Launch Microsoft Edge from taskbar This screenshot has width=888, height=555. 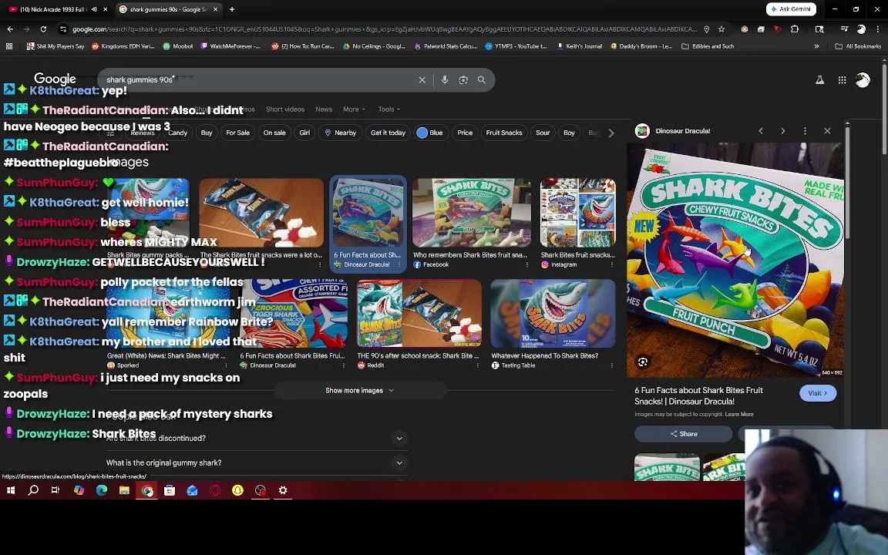point(102,490)
